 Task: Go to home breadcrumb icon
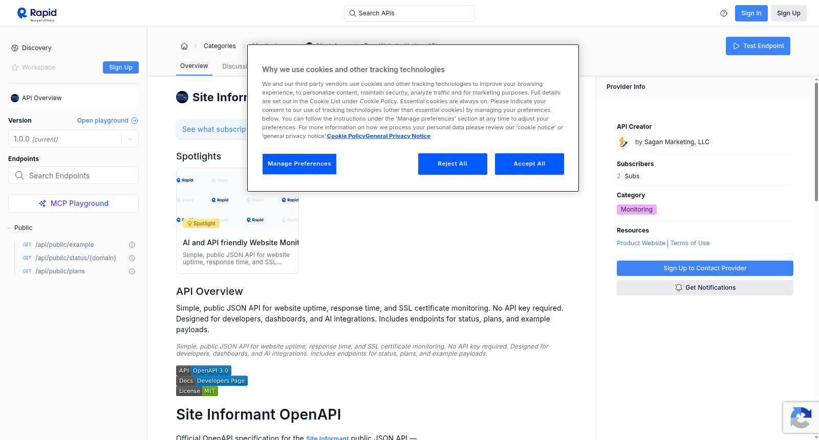tap(184, 46)
